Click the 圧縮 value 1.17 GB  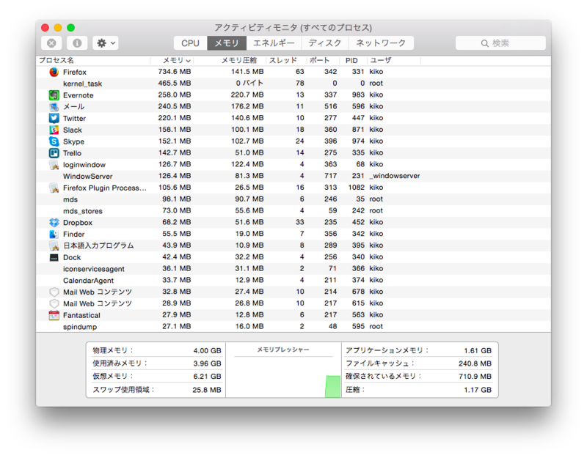click(x=478, y=390)
